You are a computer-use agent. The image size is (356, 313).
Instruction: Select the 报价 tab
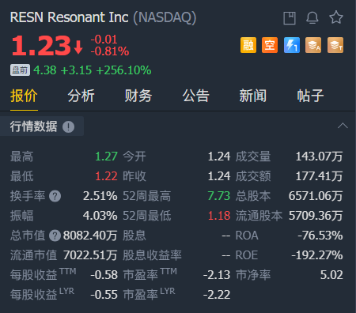(x=24, y=96)
